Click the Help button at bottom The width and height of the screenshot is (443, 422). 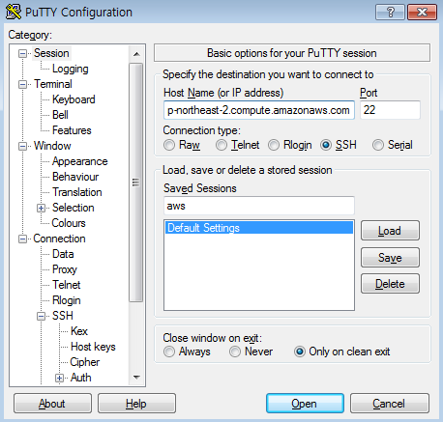(136, 404)
